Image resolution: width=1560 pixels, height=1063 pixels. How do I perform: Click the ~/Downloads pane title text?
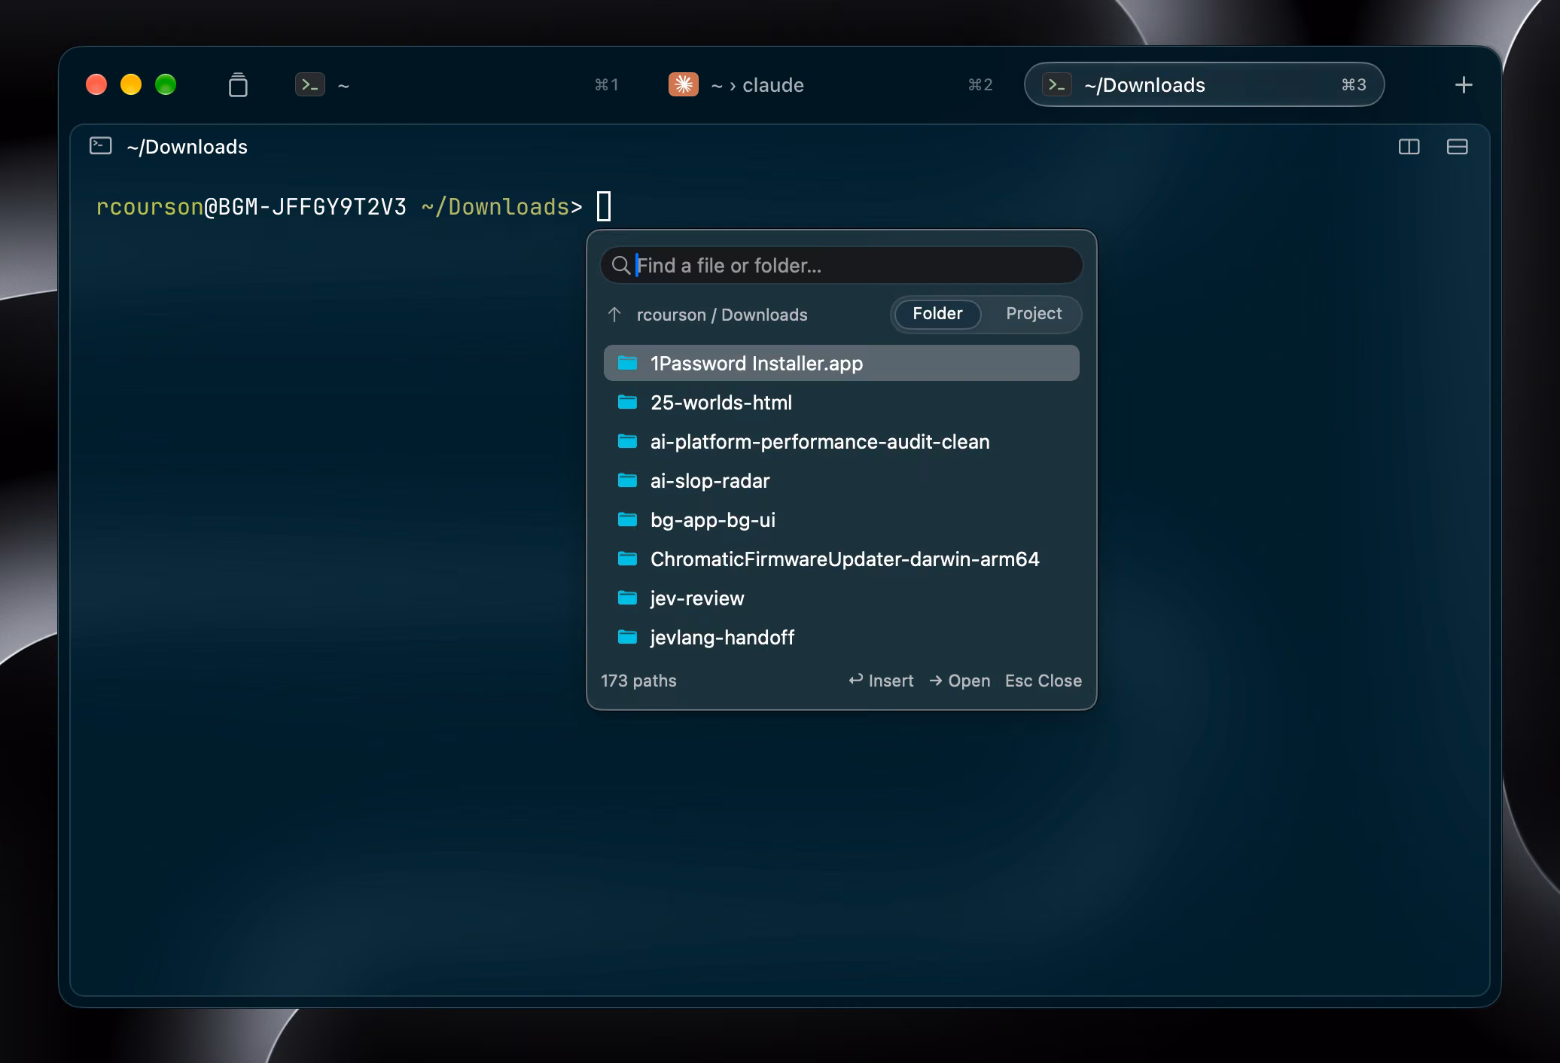(187, 146)
